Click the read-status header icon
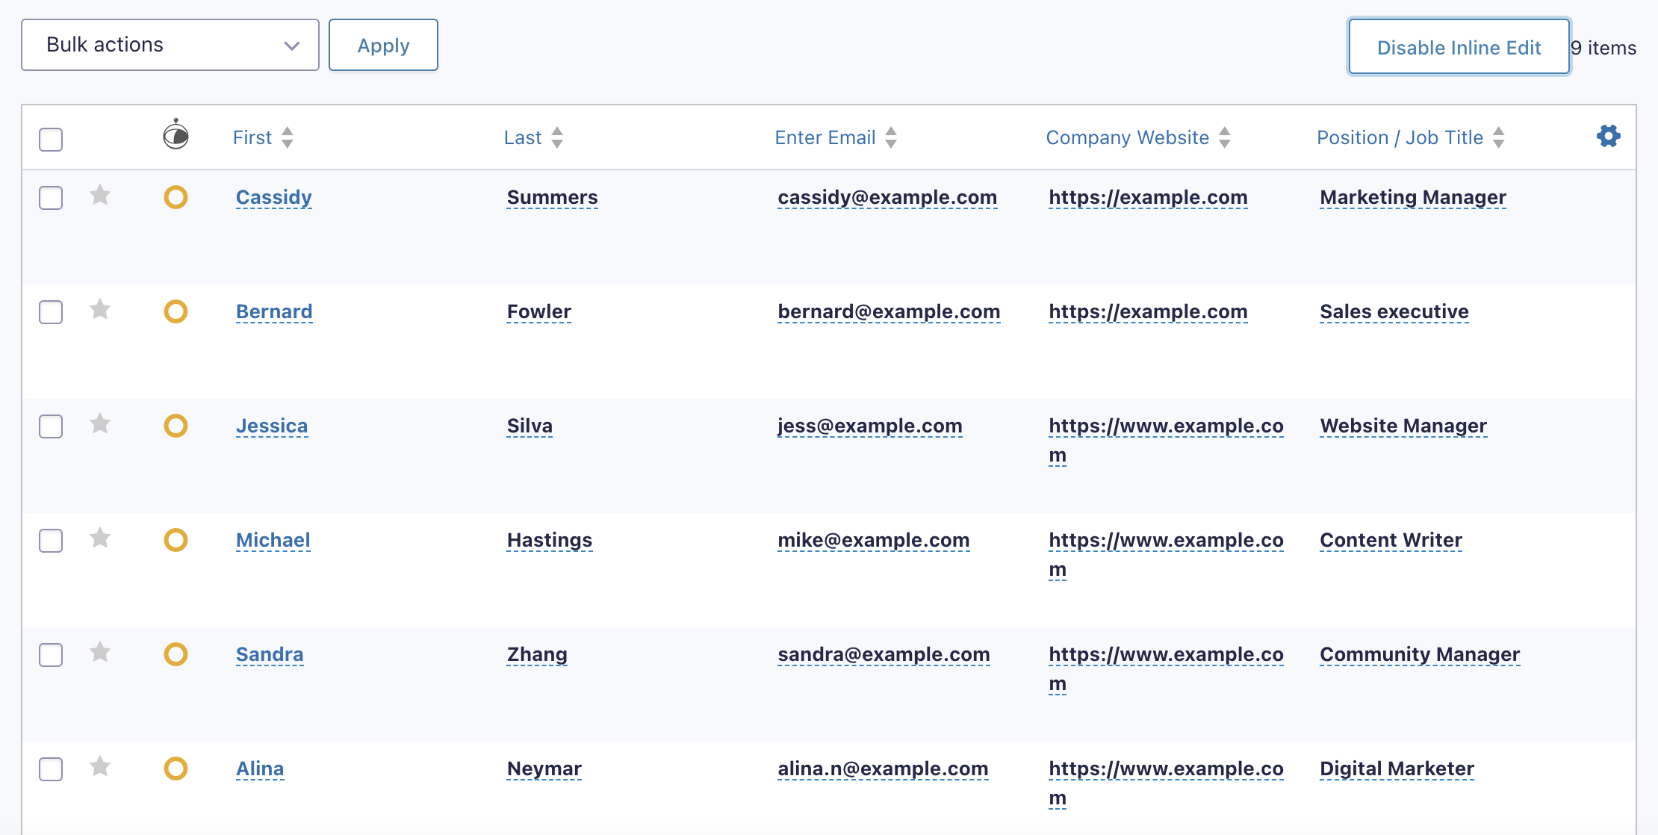The height and width of the screenshot is (835, 1658). pos(176,135)
